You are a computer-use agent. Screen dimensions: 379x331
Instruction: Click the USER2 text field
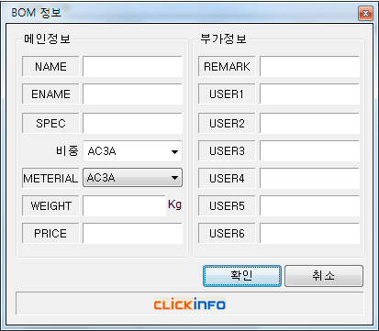309,123
